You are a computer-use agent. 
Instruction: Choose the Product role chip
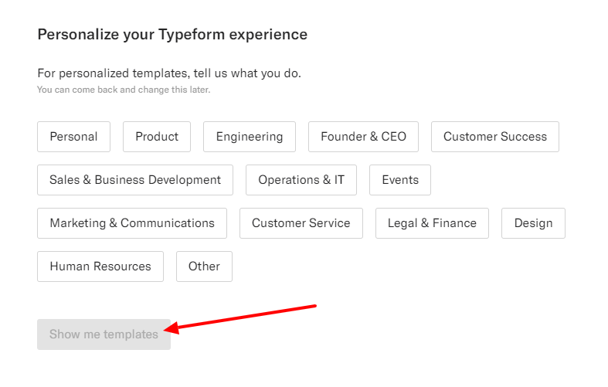(x=157, y=137)
